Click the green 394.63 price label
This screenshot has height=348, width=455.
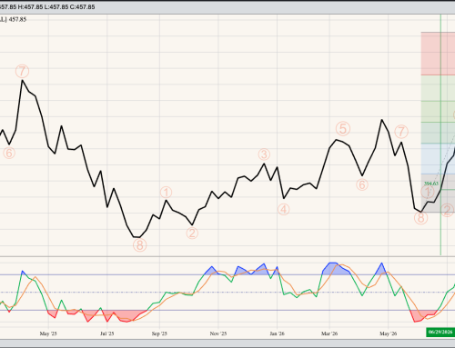tap(431, 184)
